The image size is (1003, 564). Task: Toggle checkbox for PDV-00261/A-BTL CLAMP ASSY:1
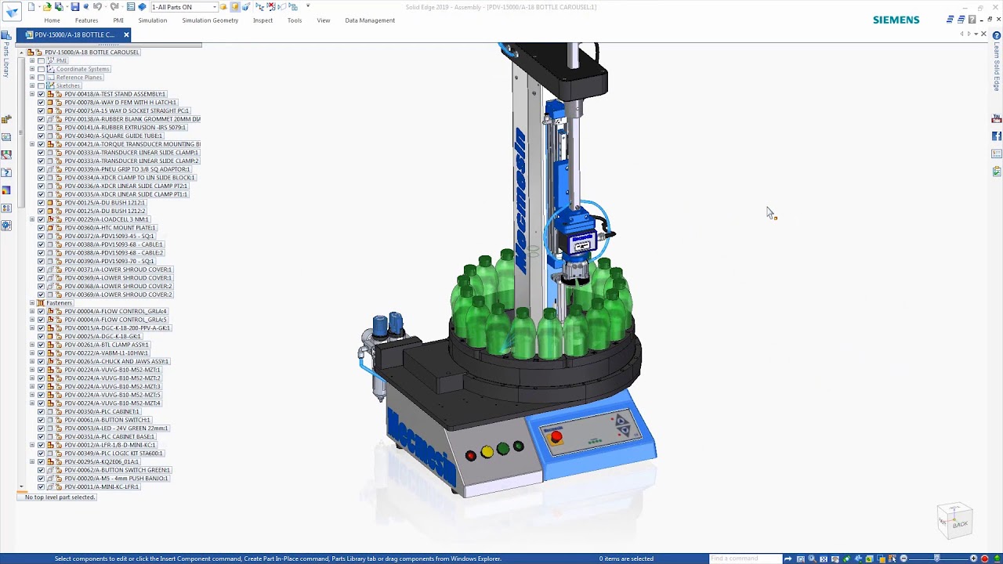point(41,345)
